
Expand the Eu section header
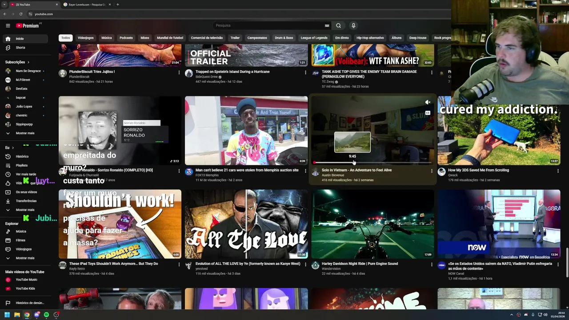point(9,148)
